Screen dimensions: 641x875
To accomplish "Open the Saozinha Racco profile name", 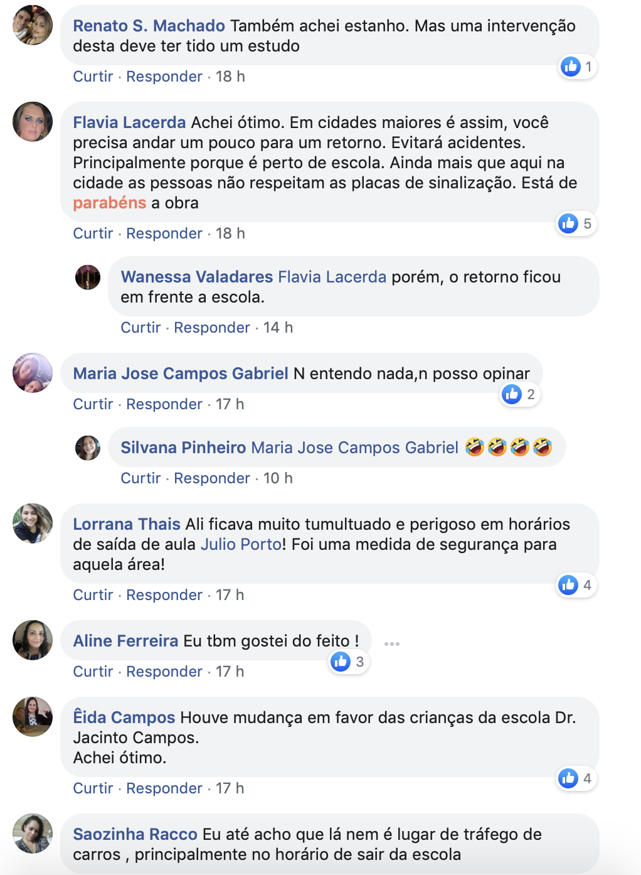I will [x=135, y=834].
